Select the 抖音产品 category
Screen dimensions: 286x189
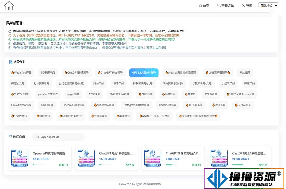99,83
